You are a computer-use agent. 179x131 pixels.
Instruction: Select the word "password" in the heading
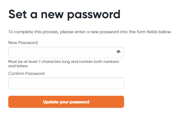point(93,15)
